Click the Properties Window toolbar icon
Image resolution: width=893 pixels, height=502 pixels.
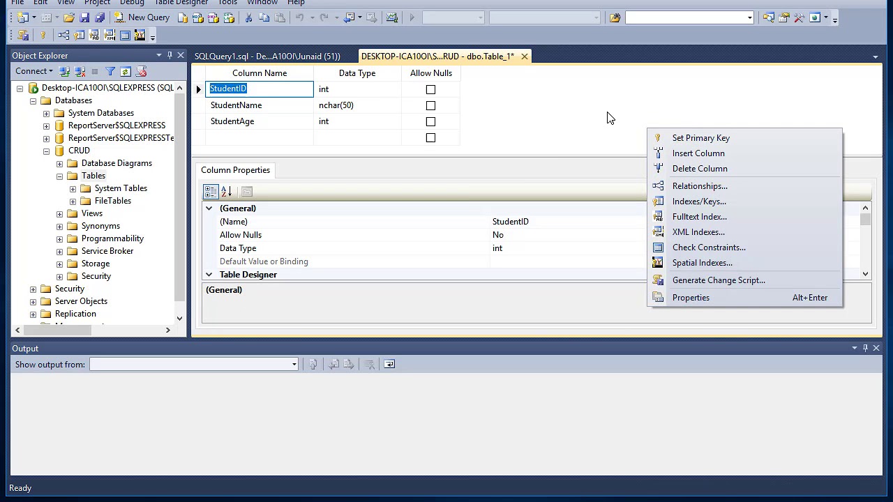(x=783, y=17)
